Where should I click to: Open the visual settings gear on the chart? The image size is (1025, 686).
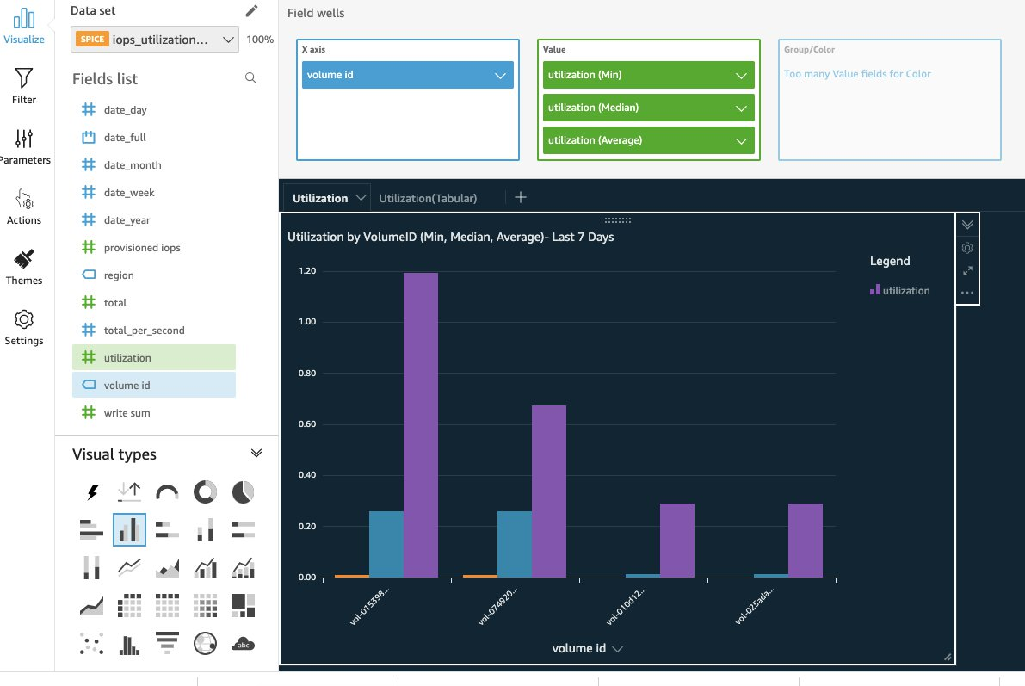coord(966,248)
